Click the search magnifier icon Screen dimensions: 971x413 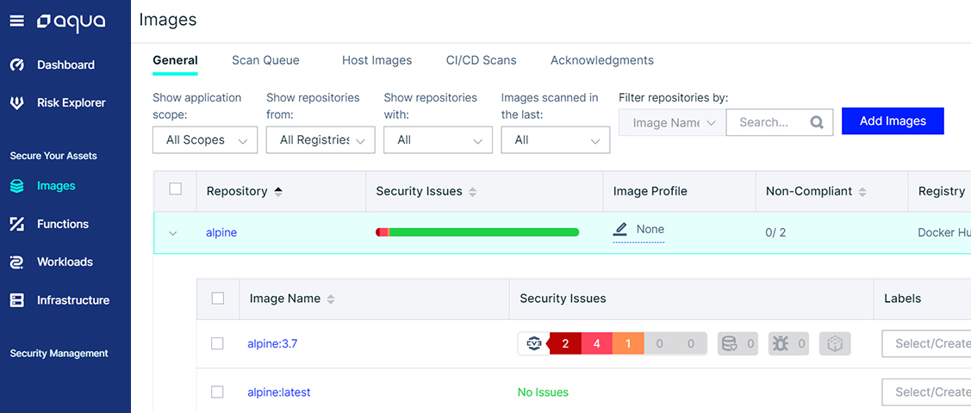tap(817, 122)
